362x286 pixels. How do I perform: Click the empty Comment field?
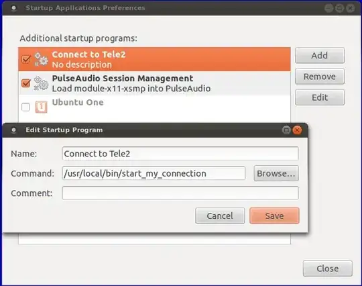(180, 193)
